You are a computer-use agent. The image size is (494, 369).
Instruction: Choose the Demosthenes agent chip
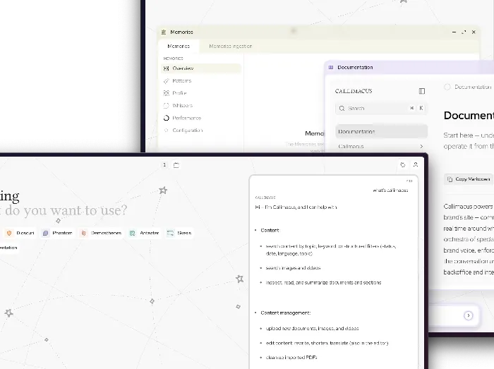100,233
